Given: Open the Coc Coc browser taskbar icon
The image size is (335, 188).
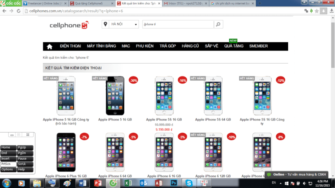Looking at the screenshot, I should coord(113,183).
